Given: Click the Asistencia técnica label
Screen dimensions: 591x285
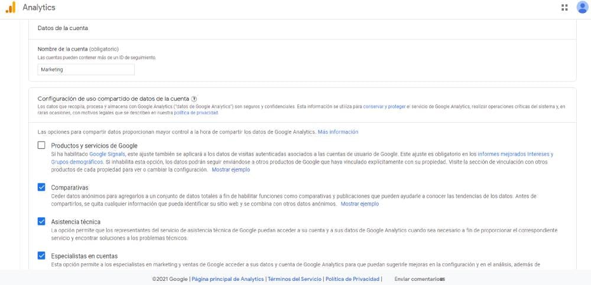Looking at the screenshot, I should (x=76, y=222).
